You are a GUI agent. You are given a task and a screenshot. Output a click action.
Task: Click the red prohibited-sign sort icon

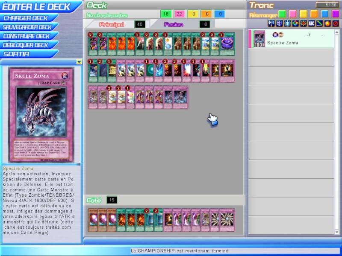pyautogui.click(x=336, y=23)
